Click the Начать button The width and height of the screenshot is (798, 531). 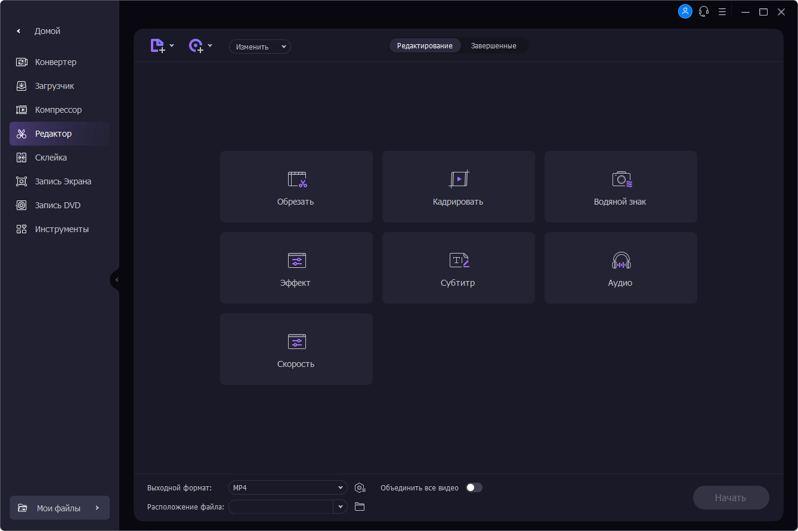(x=731, y=498)
